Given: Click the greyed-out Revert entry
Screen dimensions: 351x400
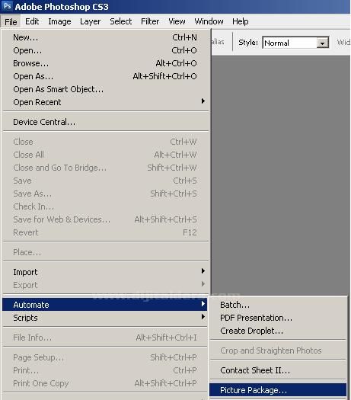Looking at the screenshot, I should [105, 232].
